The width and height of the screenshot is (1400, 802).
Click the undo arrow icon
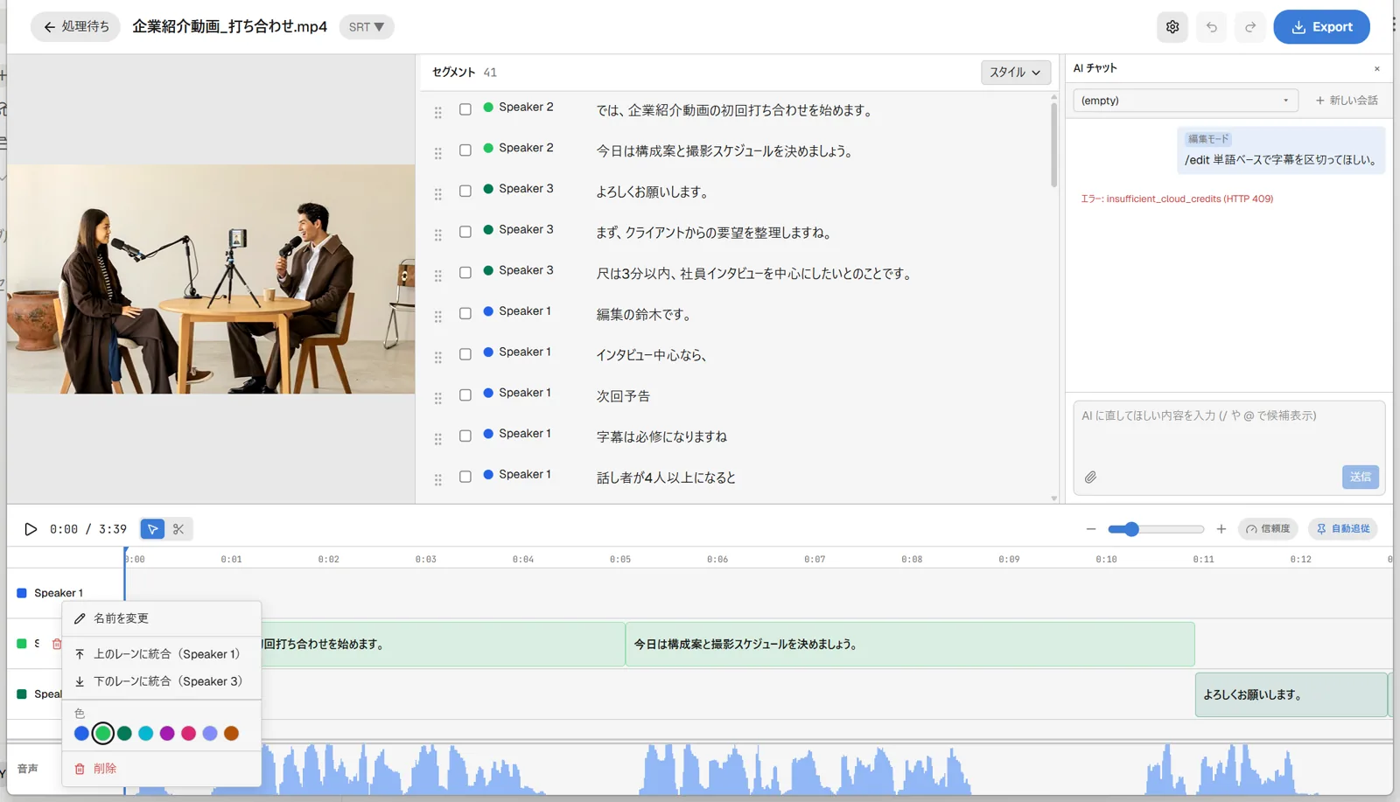[1212, 27]
